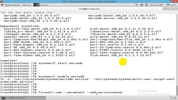Click the perl-DBI.x86_64 package entry

[118, 42]
